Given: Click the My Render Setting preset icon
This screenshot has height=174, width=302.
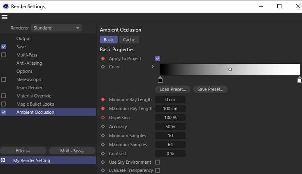Looking at the screenshot, I should [3, 160].
